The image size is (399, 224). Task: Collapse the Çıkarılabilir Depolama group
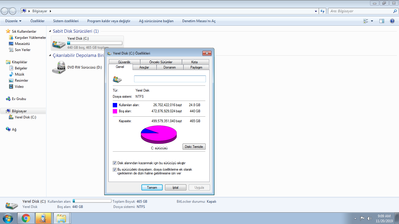(x=51, y=55)
